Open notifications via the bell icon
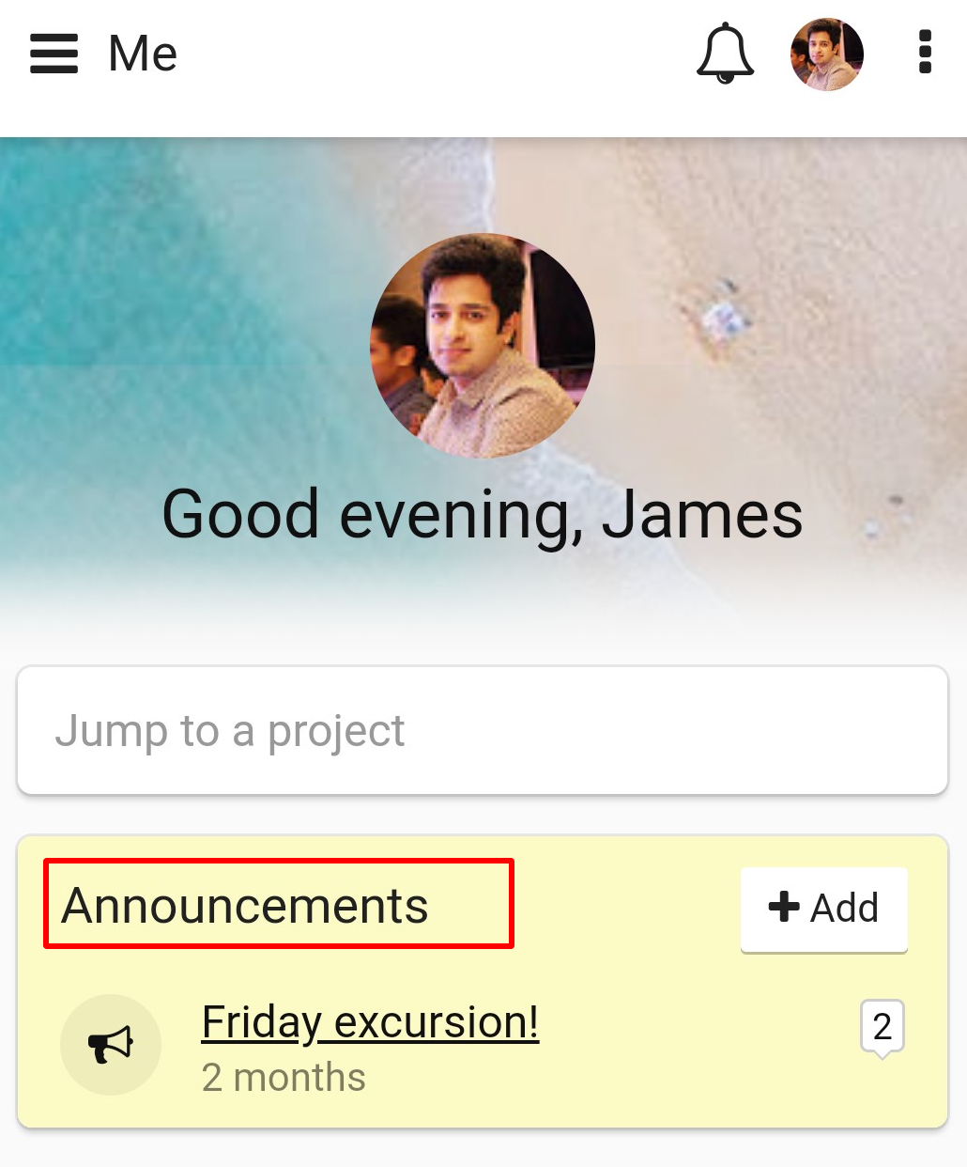This screenshot has width=967, height=1167. pos(725,54)
